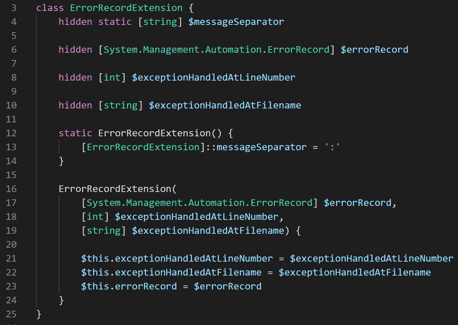458x325 pixels.
Task: Click the 'static' keyword on line 4
Action: [115, 22]
